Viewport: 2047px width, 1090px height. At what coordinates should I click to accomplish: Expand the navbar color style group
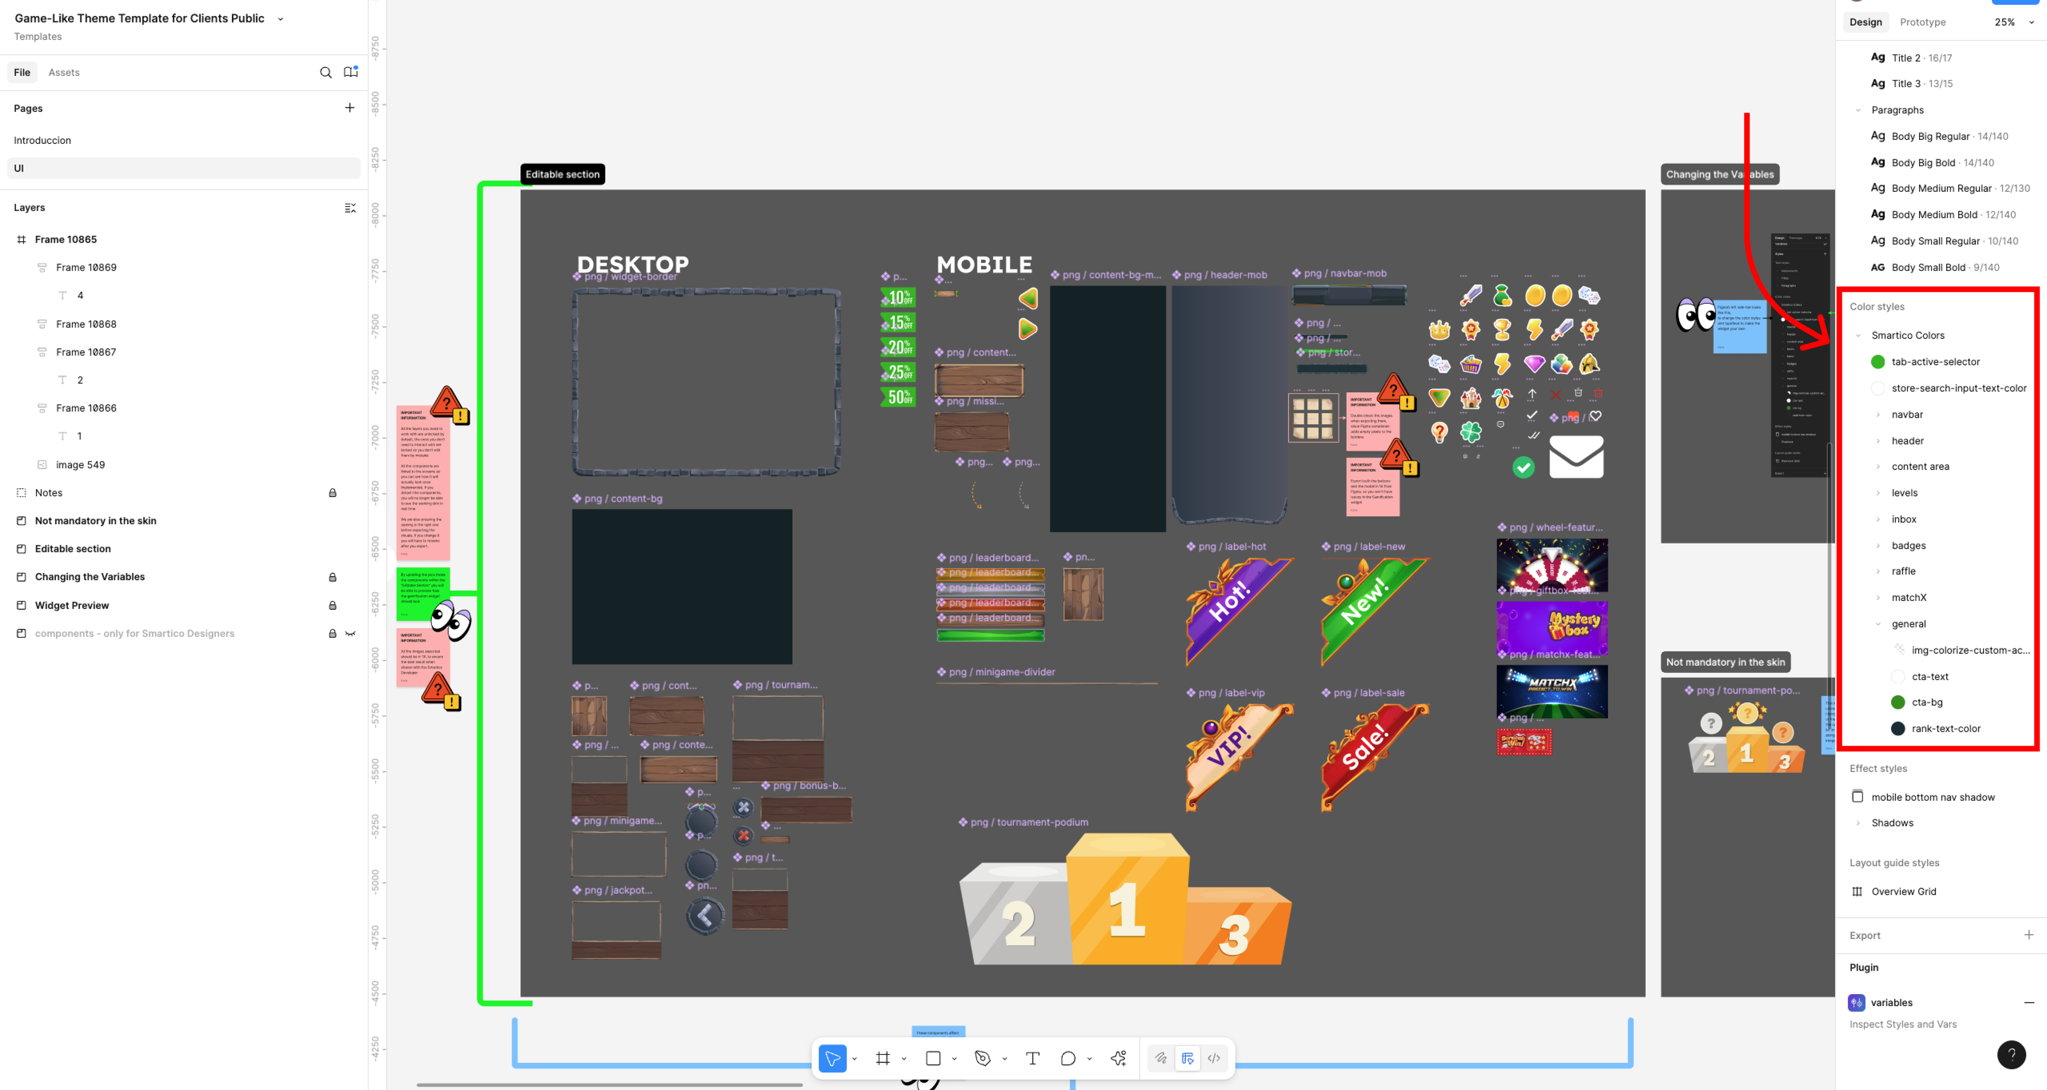1878,415
